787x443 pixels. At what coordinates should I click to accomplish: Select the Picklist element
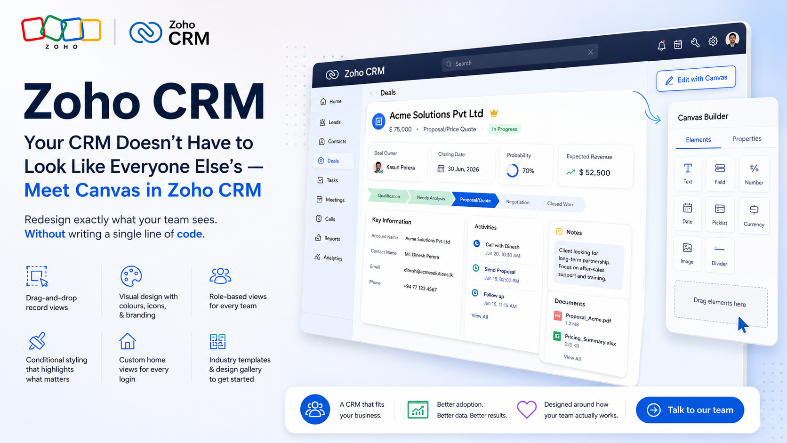tap(720, 215)
